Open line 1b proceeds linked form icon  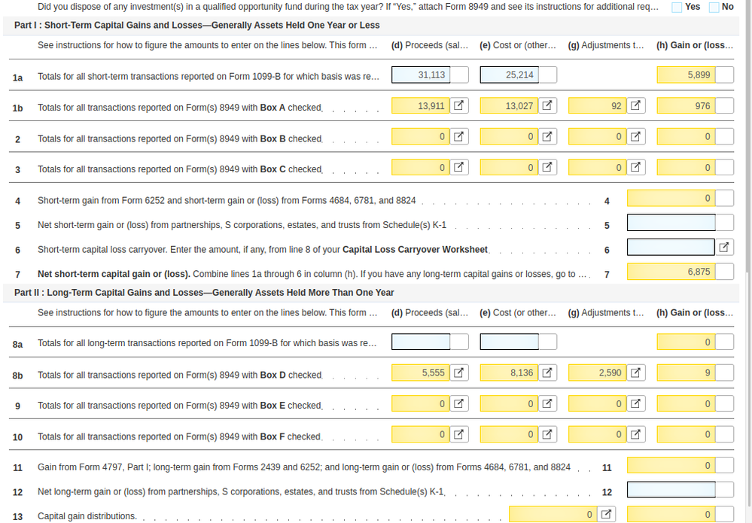click(x=459, y=106)
